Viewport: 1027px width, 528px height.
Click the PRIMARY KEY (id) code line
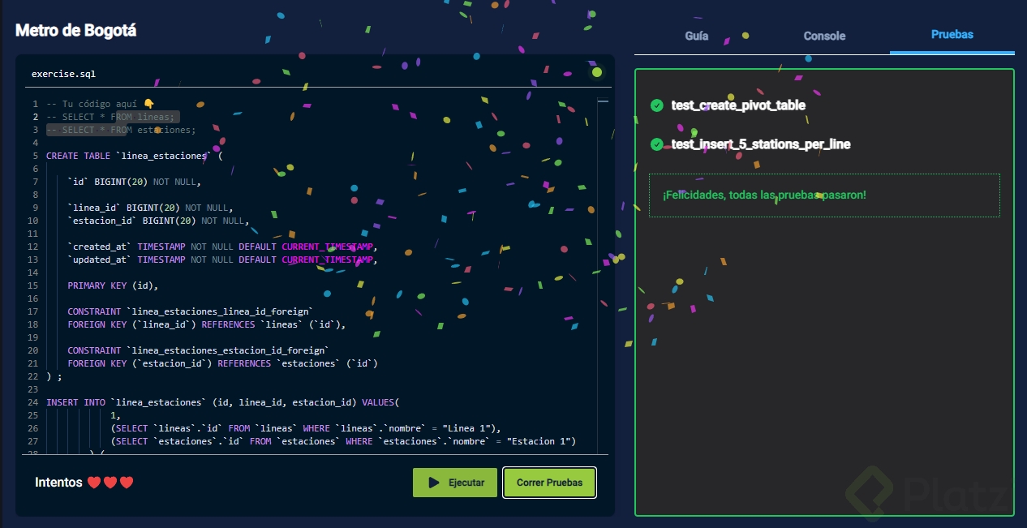(113, 285)
